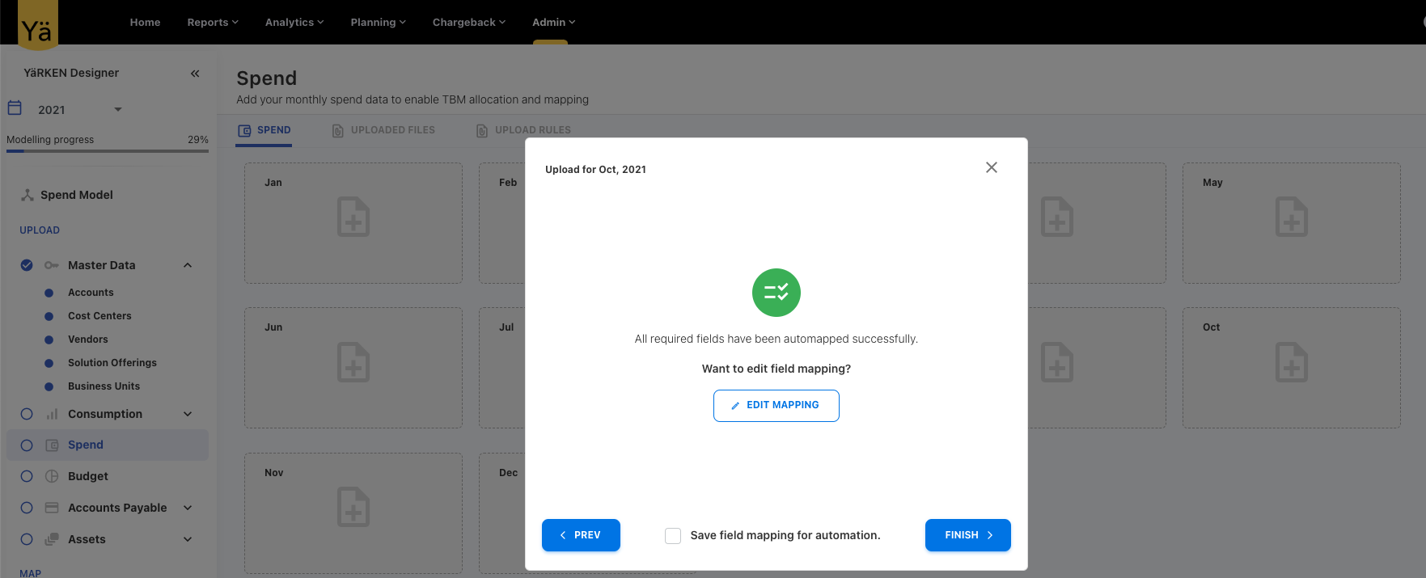The width and height of the screenshot is (1426, 578).
Task: Click the upload icon in Nov tile
Action: coord(353,508)
